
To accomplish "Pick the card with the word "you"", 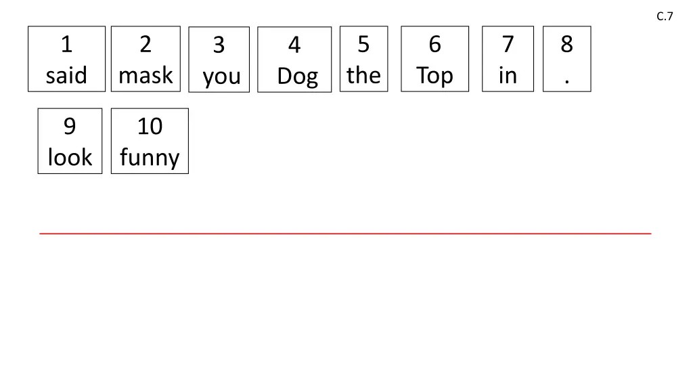I will coord(219,60).
